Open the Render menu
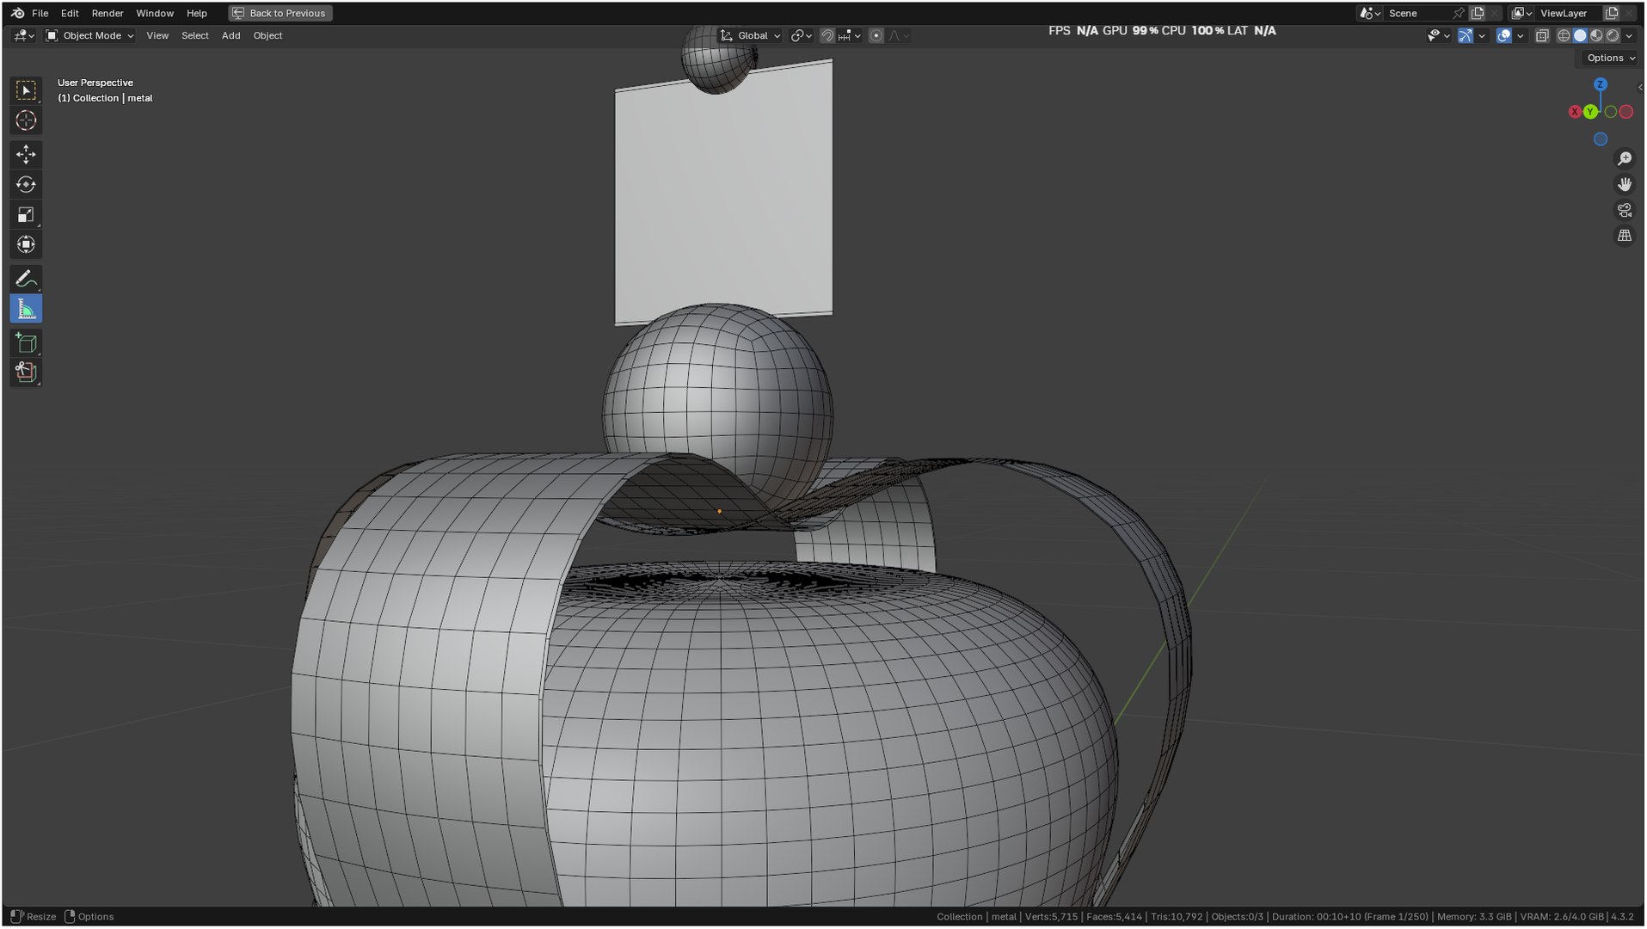Image resolution: width=1647 pixels, height=929 pixels. [x=108, y=13]
